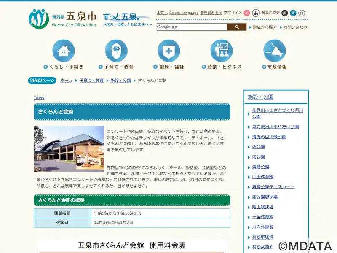Open 南公園 in sidebar
This screenshot has width=337, height=253.
coord(258,157)
